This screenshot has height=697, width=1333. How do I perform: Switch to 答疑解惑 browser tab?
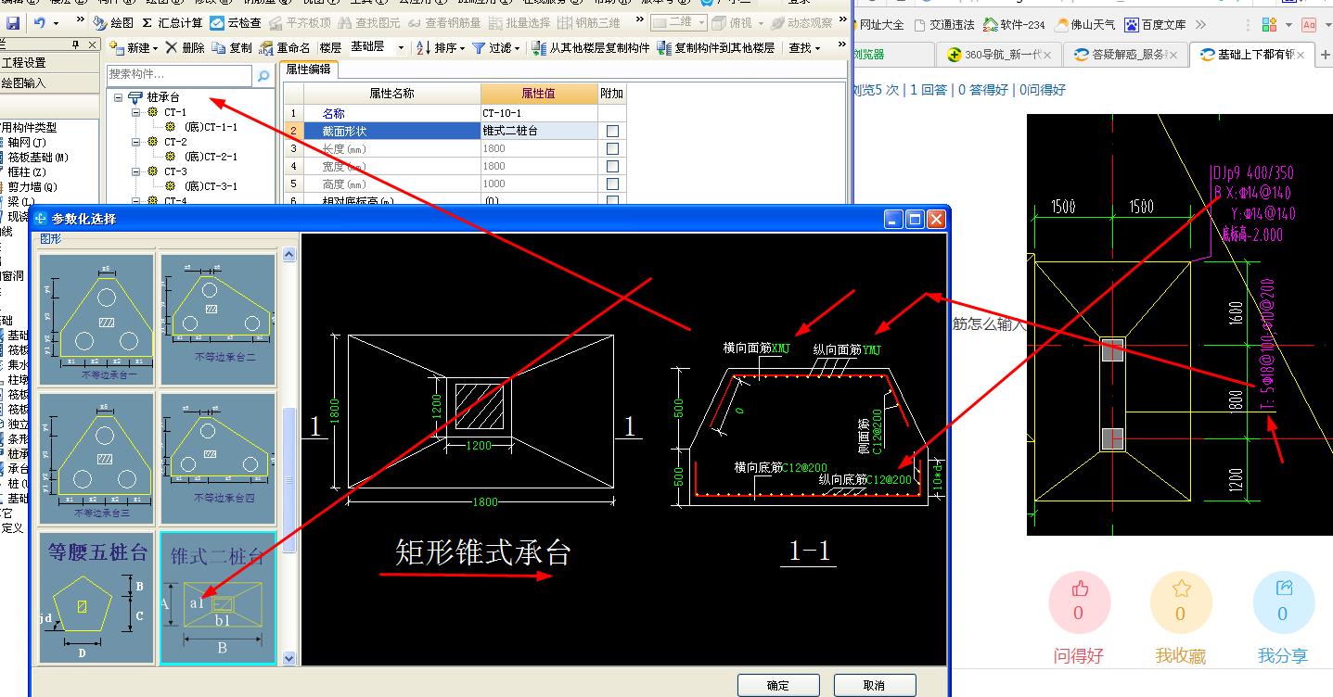pyautogui.click(x=1125, y=56)
